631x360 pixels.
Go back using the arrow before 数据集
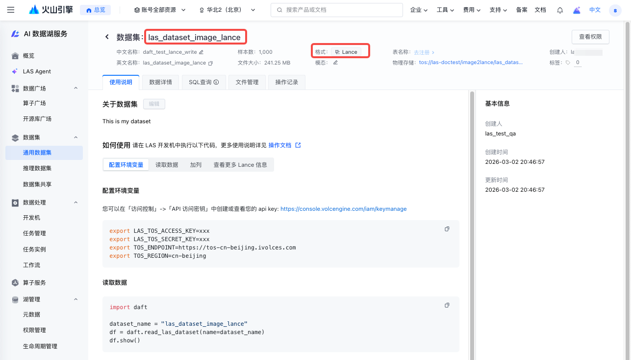(x=107, y=37)
